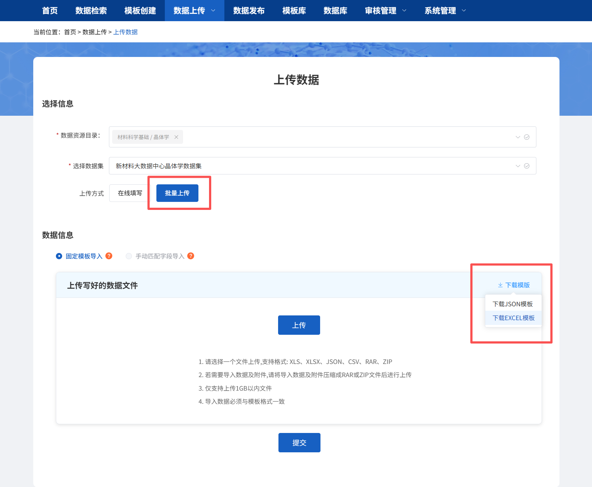Remove the 材料科学基础/晶体学 tag via its X icon
The height and width of the screenshot is (487, 592).
point(177,137)
